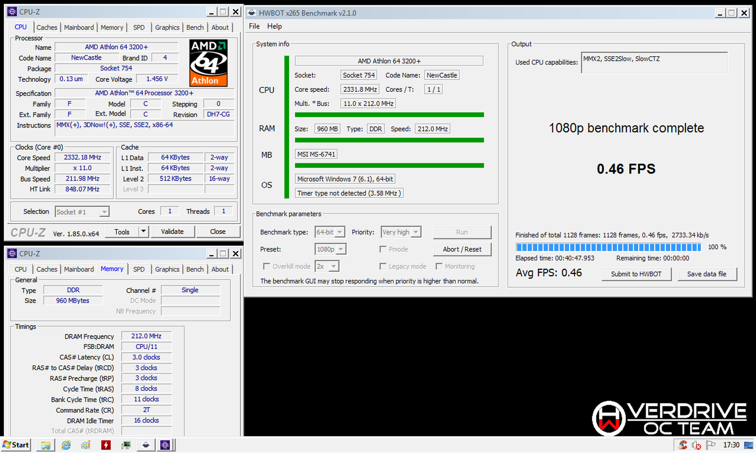
Task: Open About tab in upper CPU-Z window
Action: coord(220,27)
